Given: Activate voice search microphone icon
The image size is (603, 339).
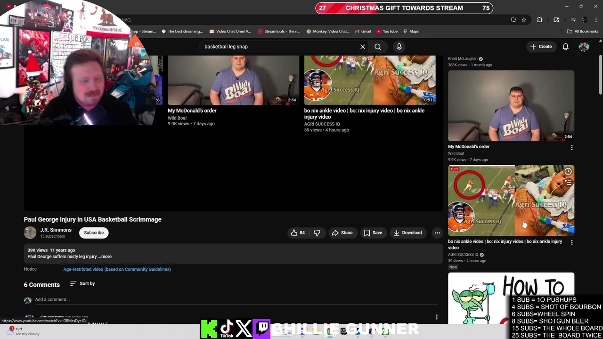Looking at the screenshot, I should (399, 47).
